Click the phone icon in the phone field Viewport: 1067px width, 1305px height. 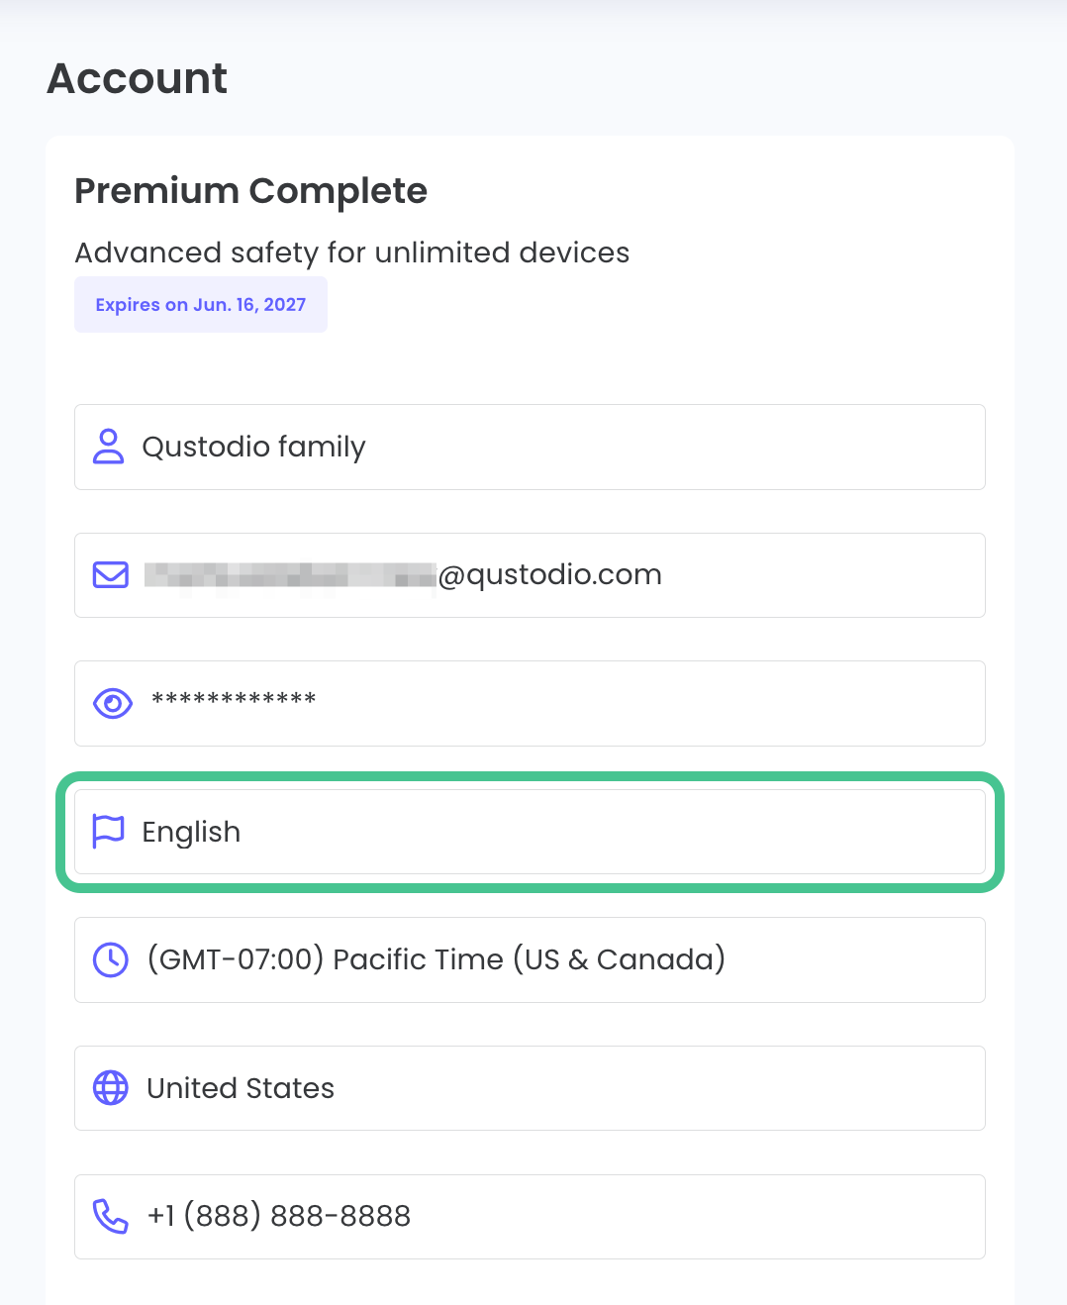pyautogui.click(x=110, y=1216)
